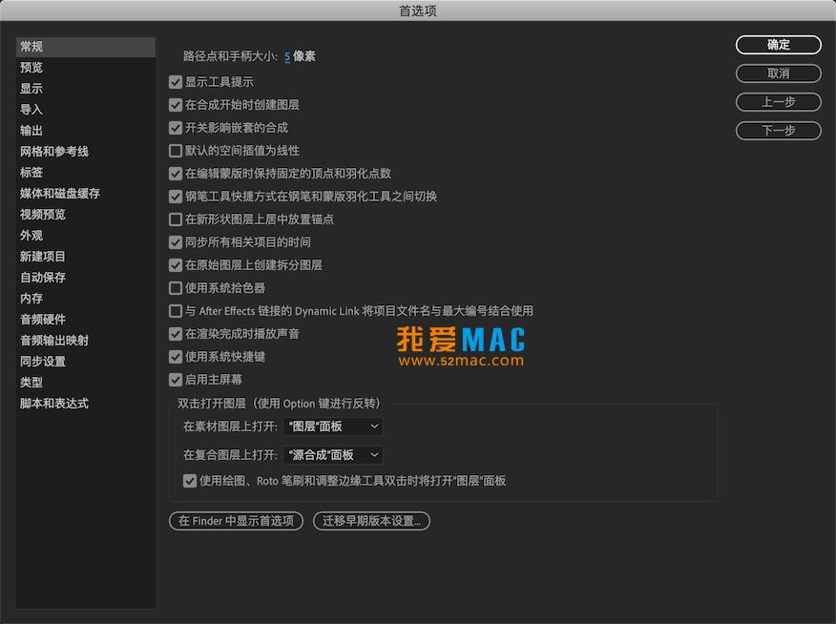Toggle 启用主屏幕 checkbox off
Image resolution: width=836 pixels, height=624 pixels.
[176, 380]
